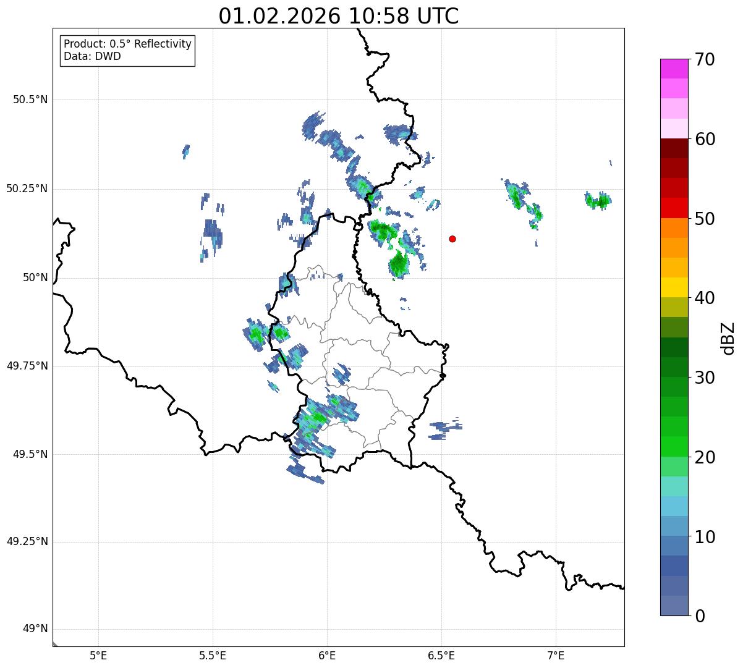Image resolution: width=743 pixels, height=668 pixels.
Task: Click the 49°N latitude label
Action: coord(35,629)
